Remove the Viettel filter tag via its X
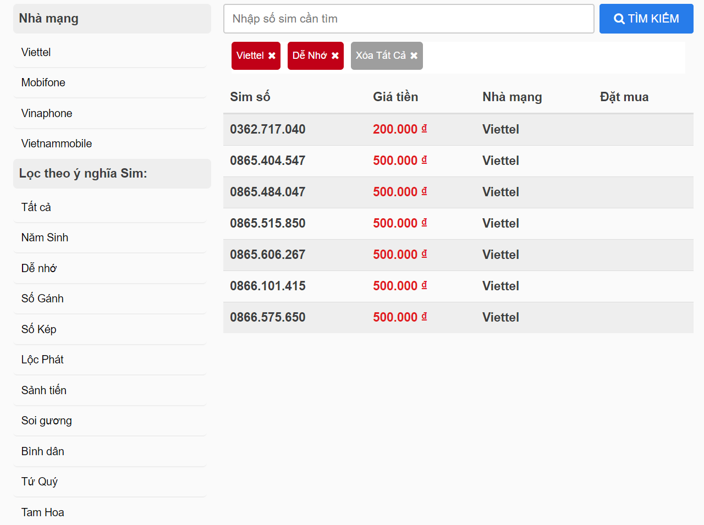The height and width of the screenshot is (525, 704). tap(272, 56)
